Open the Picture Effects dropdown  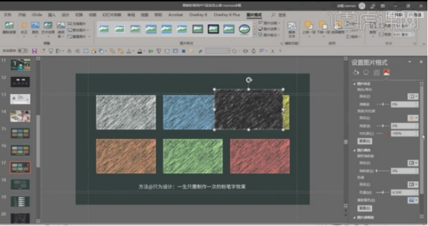click(269, 29)
